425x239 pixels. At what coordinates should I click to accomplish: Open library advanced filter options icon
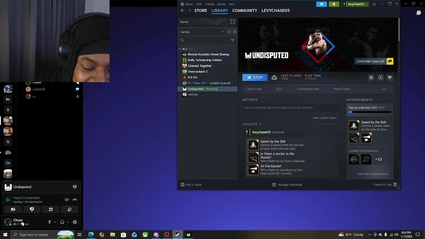point(232,40)
